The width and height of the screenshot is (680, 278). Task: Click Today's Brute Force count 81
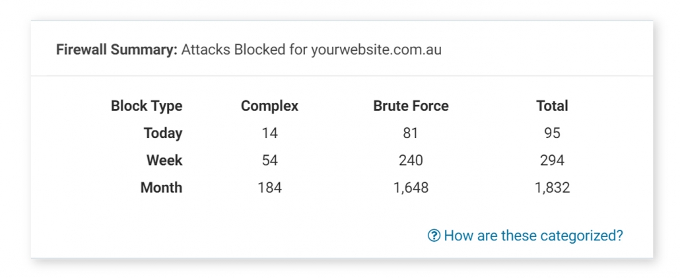pyautogui.click(x=411, y=133)
